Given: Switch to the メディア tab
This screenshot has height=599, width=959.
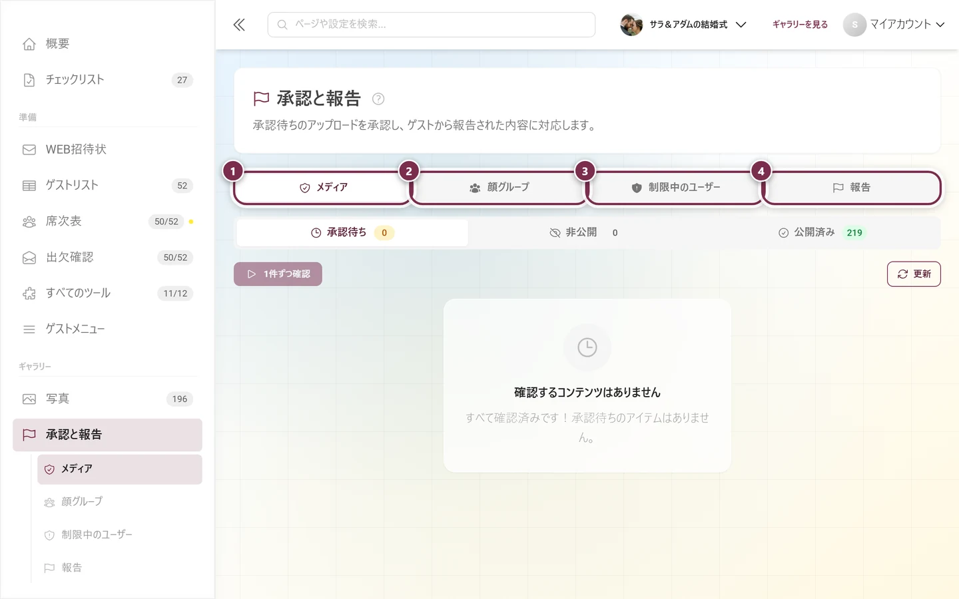Looking at the screenshot, I should (x=322, y=188).
